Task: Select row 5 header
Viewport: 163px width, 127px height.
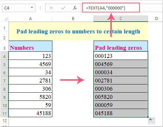Action: [x=4, y=64]
